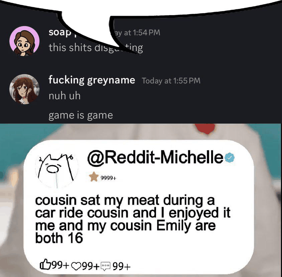This screenshot has height=277, width=282.
Task: Click the Today at 1:55 PM timestamp
Action: pos(171,81)
